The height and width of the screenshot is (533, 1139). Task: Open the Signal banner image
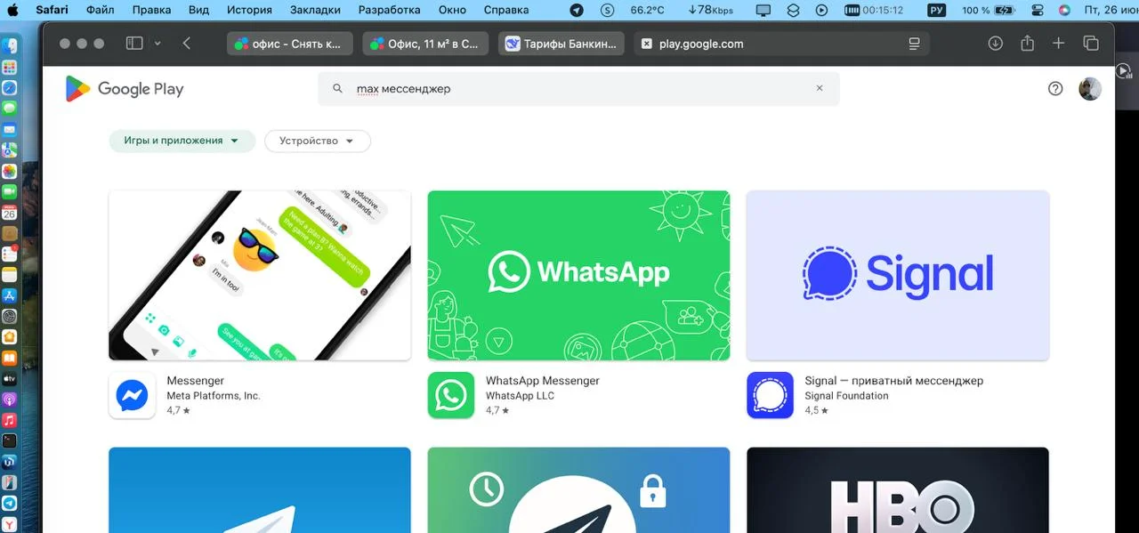click(x=898, y=275)
